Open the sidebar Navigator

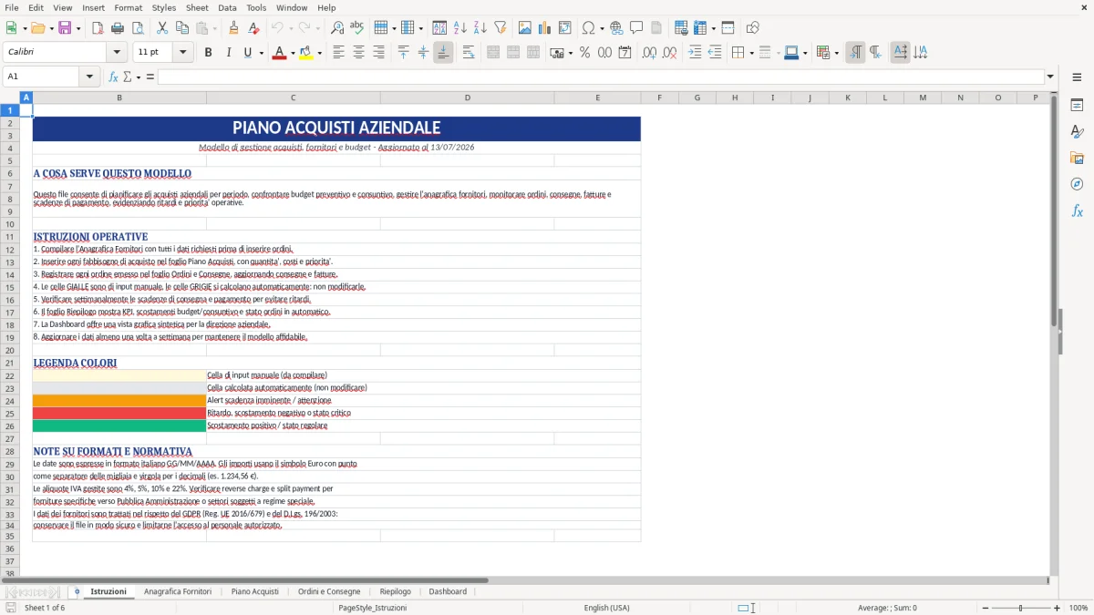[1077, 185]
